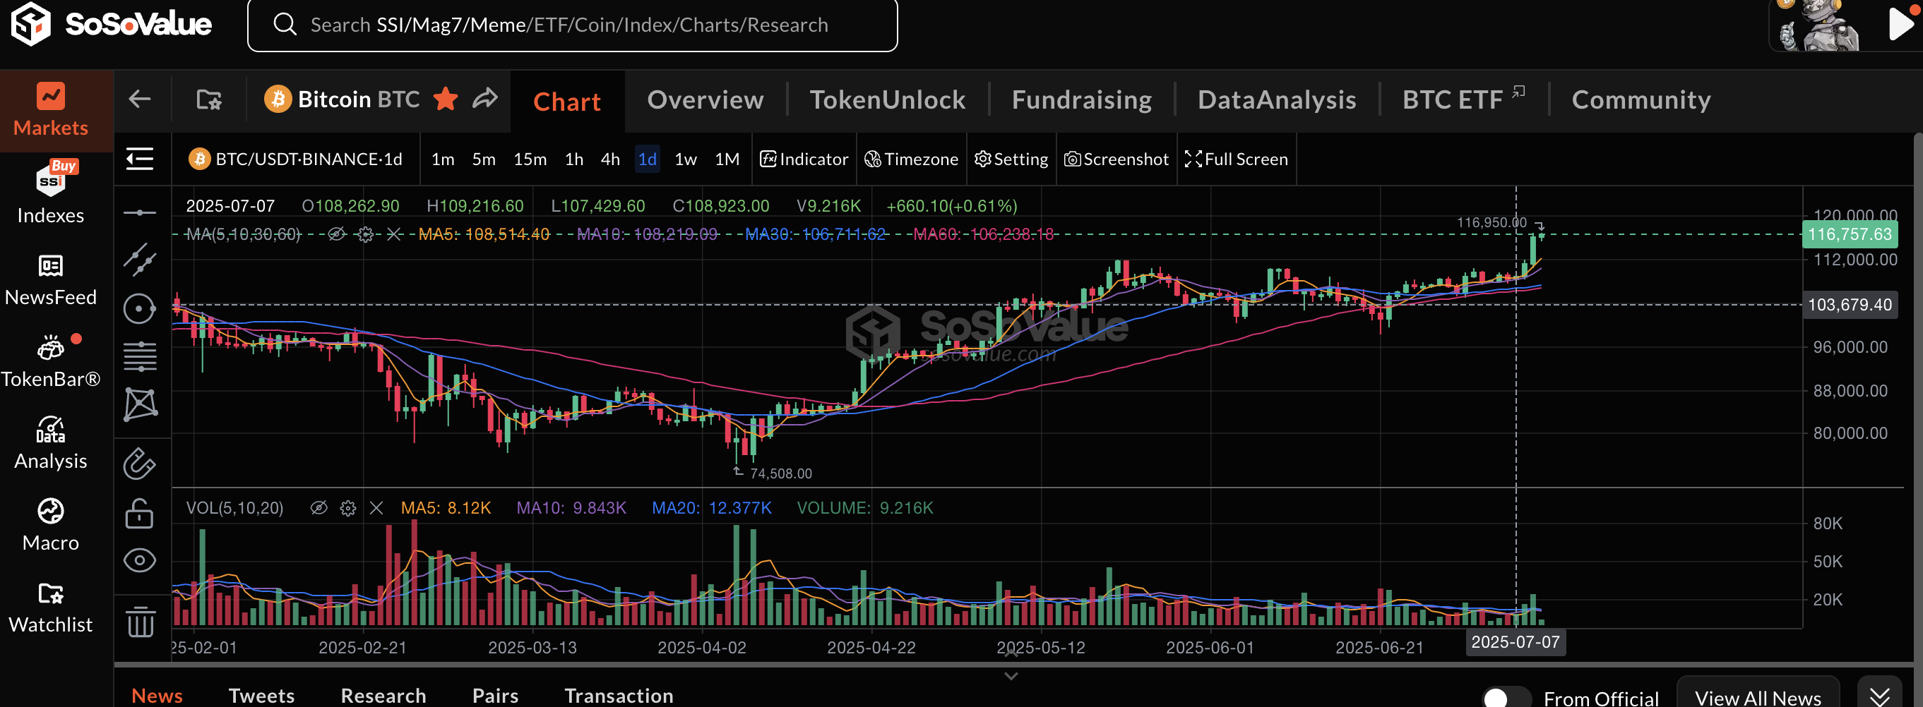Open the Research tab below chart
Viewport: 1923px width, 707px height.
(383, 695)
